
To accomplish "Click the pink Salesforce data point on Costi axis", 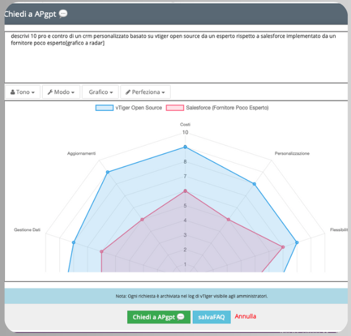I will coord(185,191).
